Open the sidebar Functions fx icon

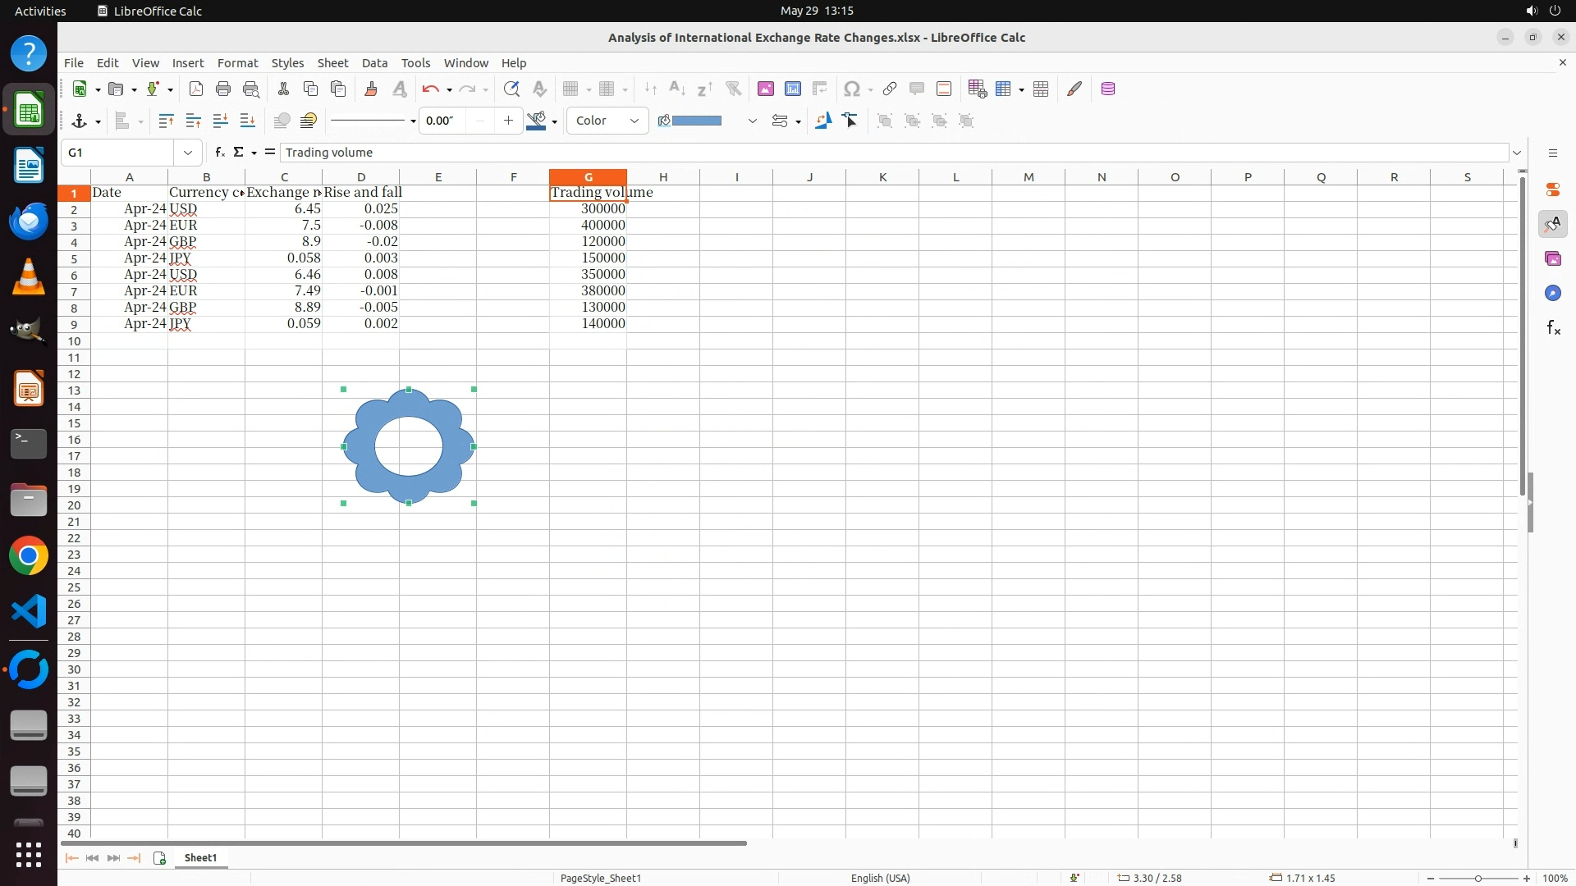1552,328
